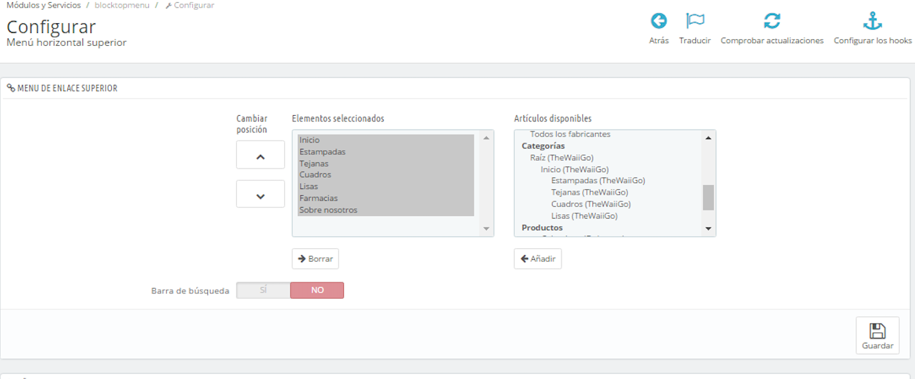Select Estampadas (TheWaiiGo) in Artículos disponibles
Screen dimensions: 915x379
click(x=598, y=181)
